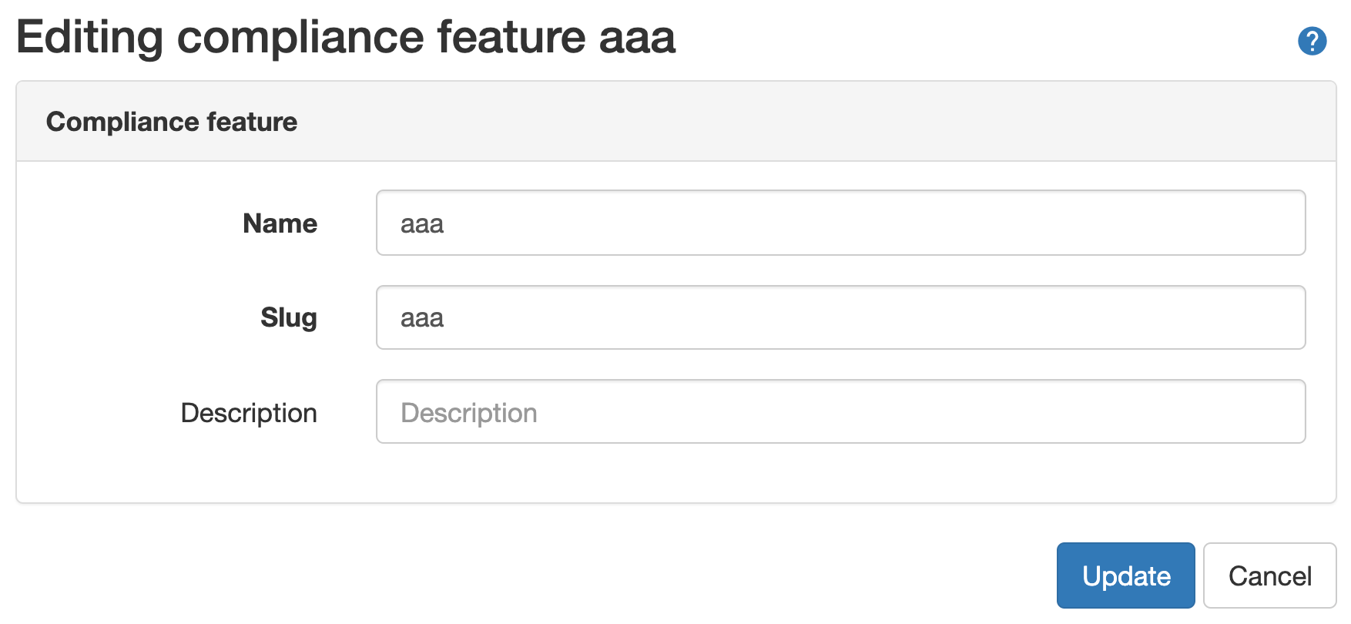
Task: Click the page heading Editing compliance feature aaa
Action: [x=346, y=37]
